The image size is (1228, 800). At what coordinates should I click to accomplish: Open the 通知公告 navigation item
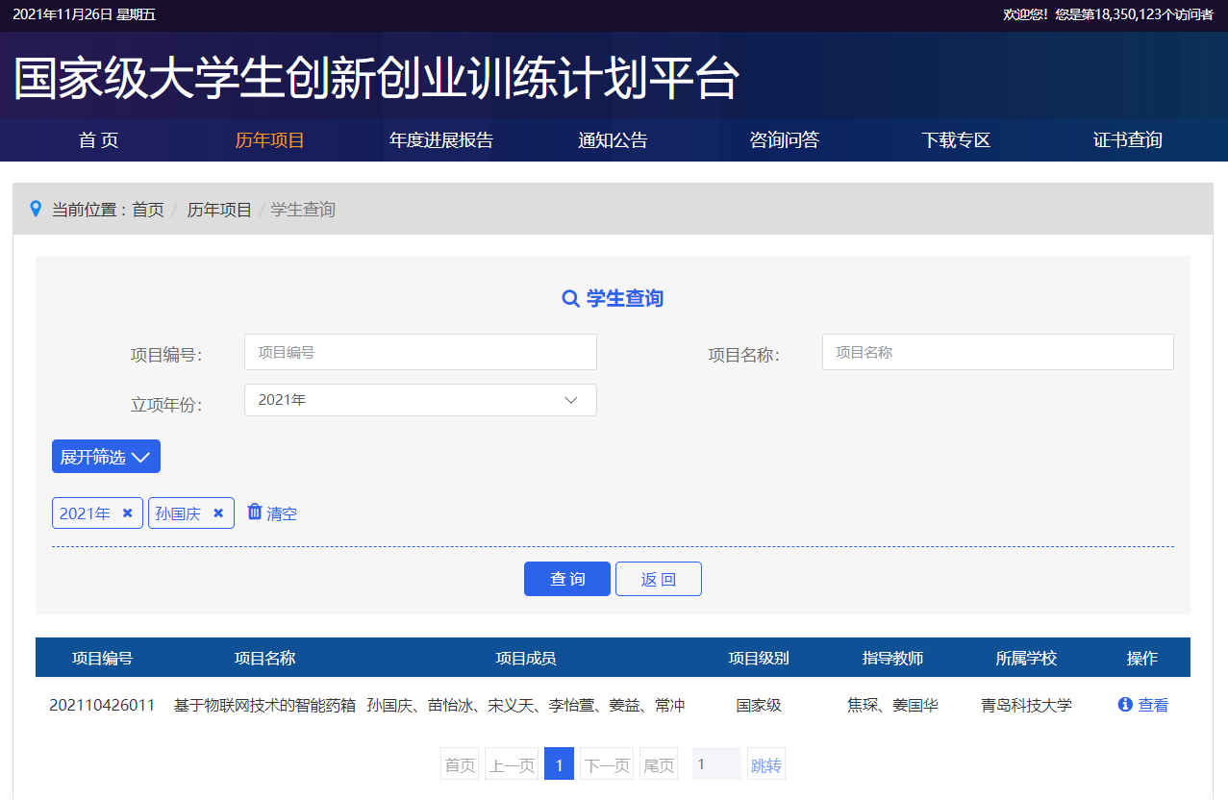point(613,140)
